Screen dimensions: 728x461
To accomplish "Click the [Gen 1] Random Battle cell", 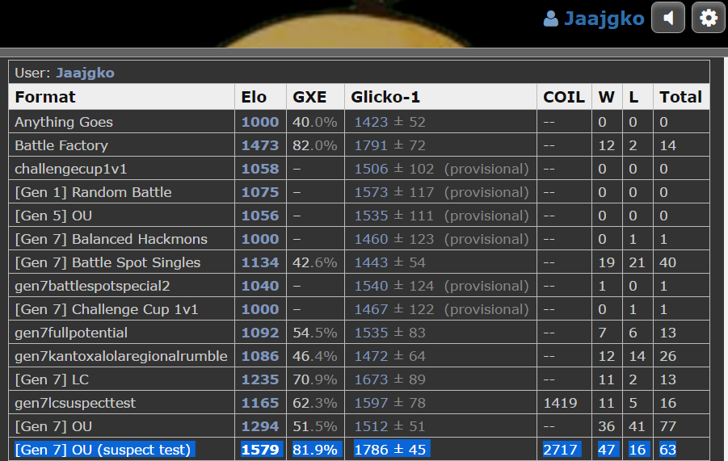I will point(93,192).
